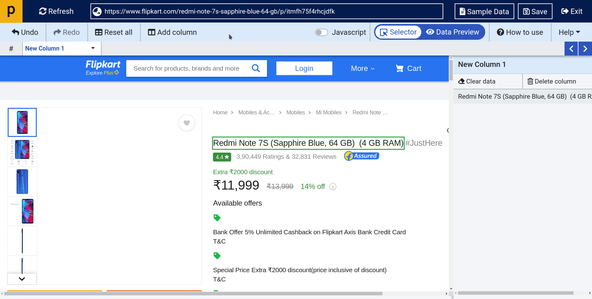592x299 pixels.
Task: Click the Flipkart search magnifier icon
Action: [256, 68]
